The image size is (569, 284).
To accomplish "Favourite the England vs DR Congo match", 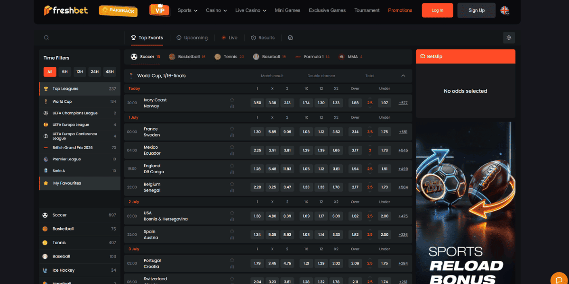I will click(x=232, y=166).
